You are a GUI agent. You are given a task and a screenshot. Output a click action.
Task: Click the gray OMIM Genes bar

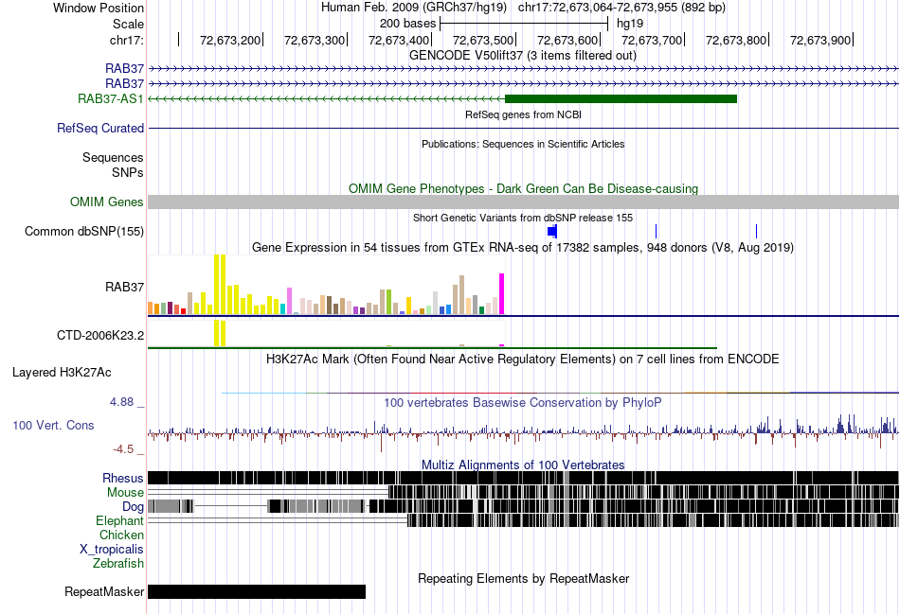524,202
